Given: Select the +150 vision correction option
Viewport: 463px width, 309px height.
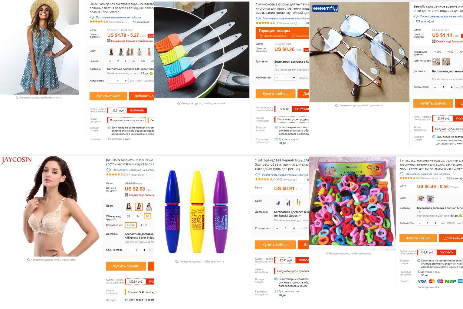Looking at the screenshot, I should 450,52.
